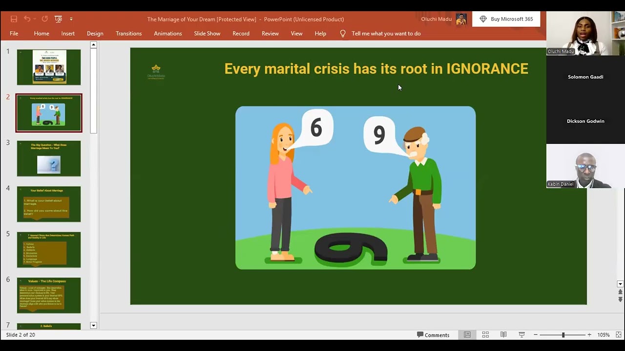
Task: Click the Undo arrow icon
Action: [x=26, y=19]
